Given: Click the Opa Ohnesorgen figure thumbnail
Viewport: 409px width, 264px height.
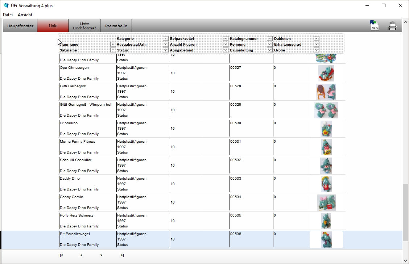Looking at the screenshot, I should pyautogui.click(x=326, y=73).
